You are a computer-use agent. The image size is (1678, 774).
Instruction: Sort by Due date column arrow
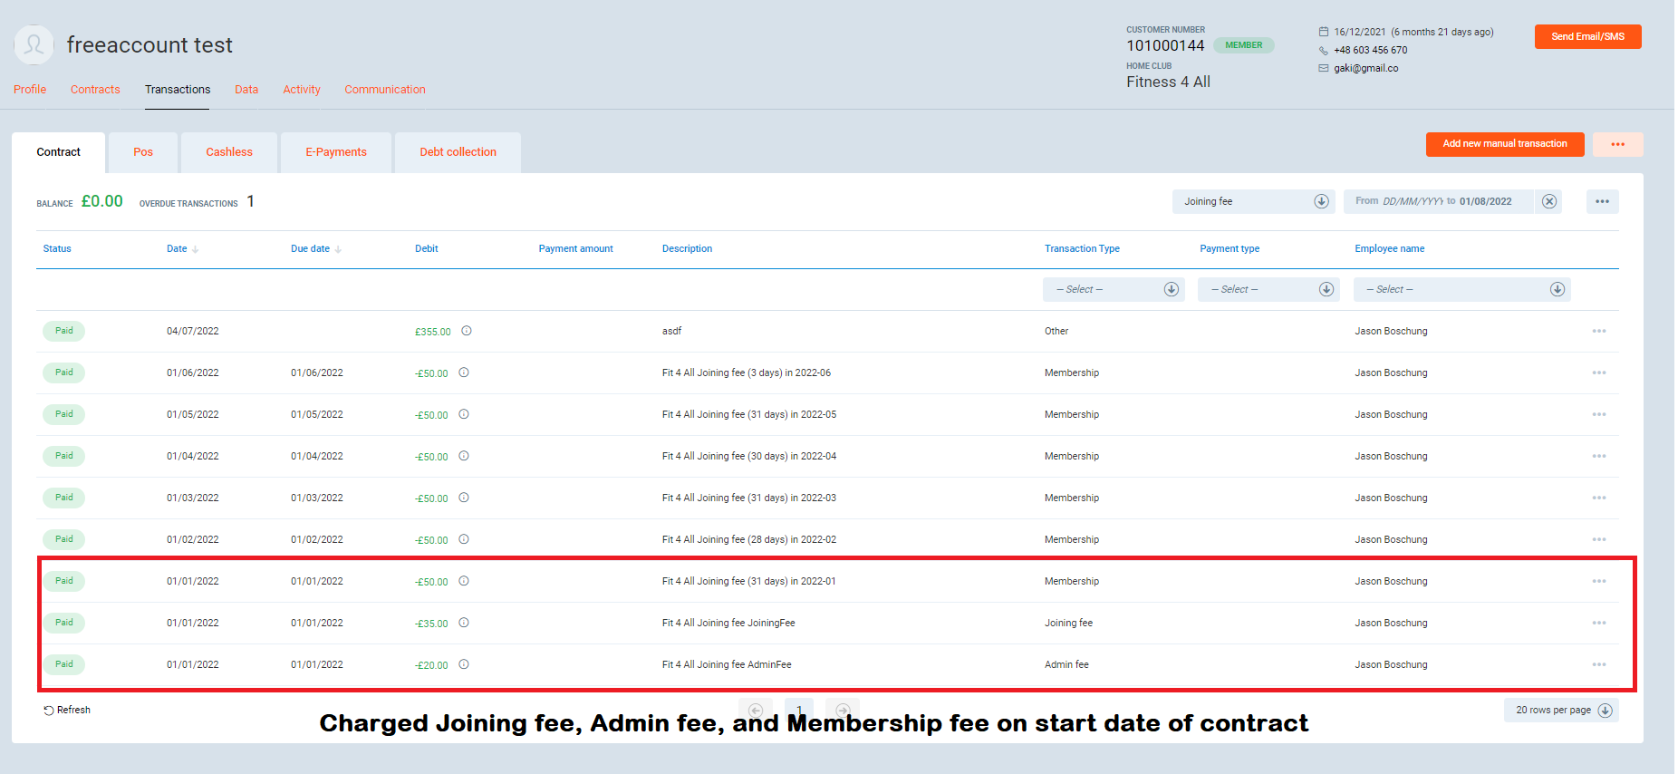(338, 249)
